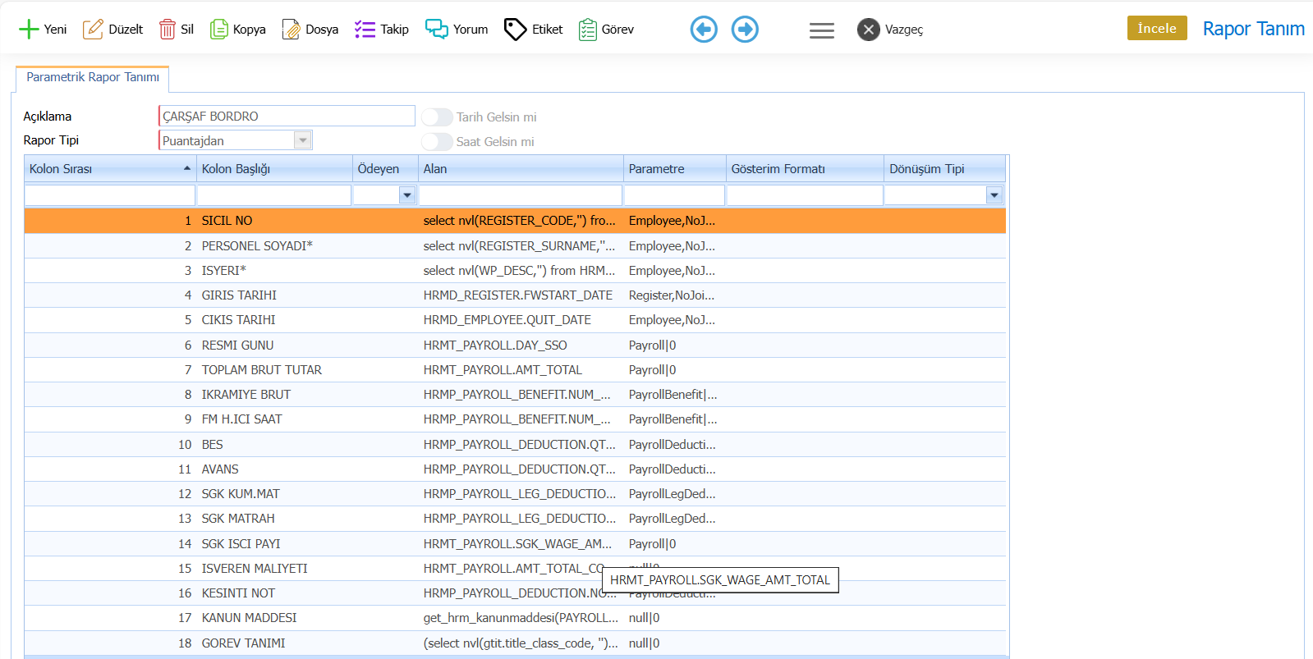
Task: Open the Rapor Tipi dropdown
Action: click(303, 140)
